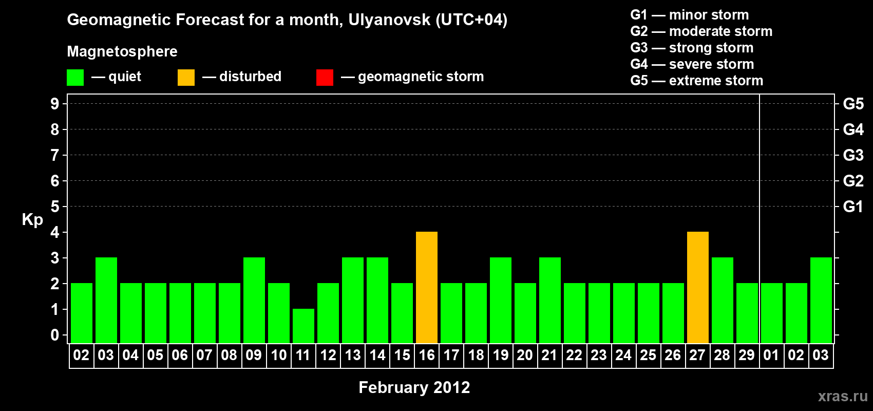Screen dimensions: 873x411
Task: Click the 'geomagnetic storm' legend text
Action: click(x=421, y=77)
